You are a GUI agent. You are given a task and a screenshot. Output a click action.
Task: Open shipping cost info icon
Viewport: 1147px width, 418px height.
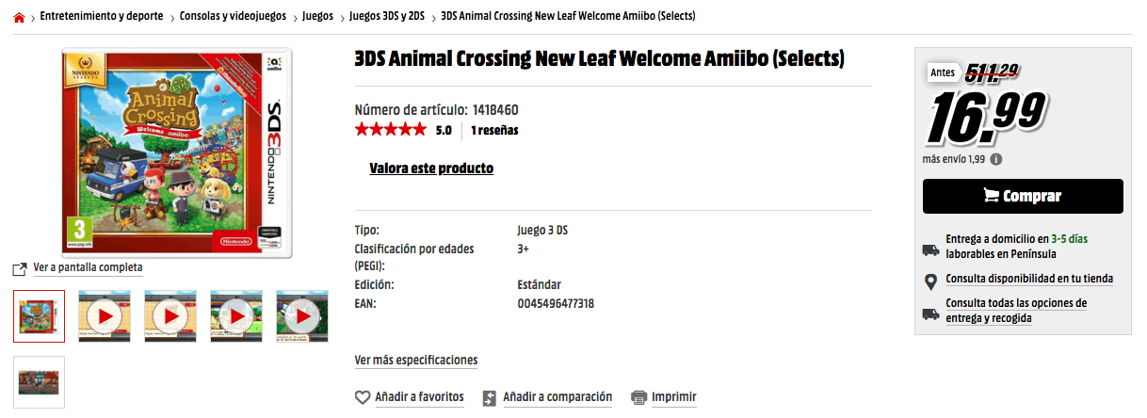click(x=996, y=159)
